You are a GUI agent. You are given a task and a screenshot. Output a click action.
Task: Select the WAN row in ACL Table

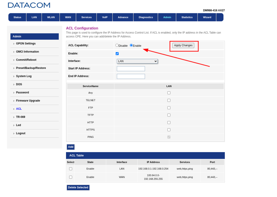coord(71,177)
